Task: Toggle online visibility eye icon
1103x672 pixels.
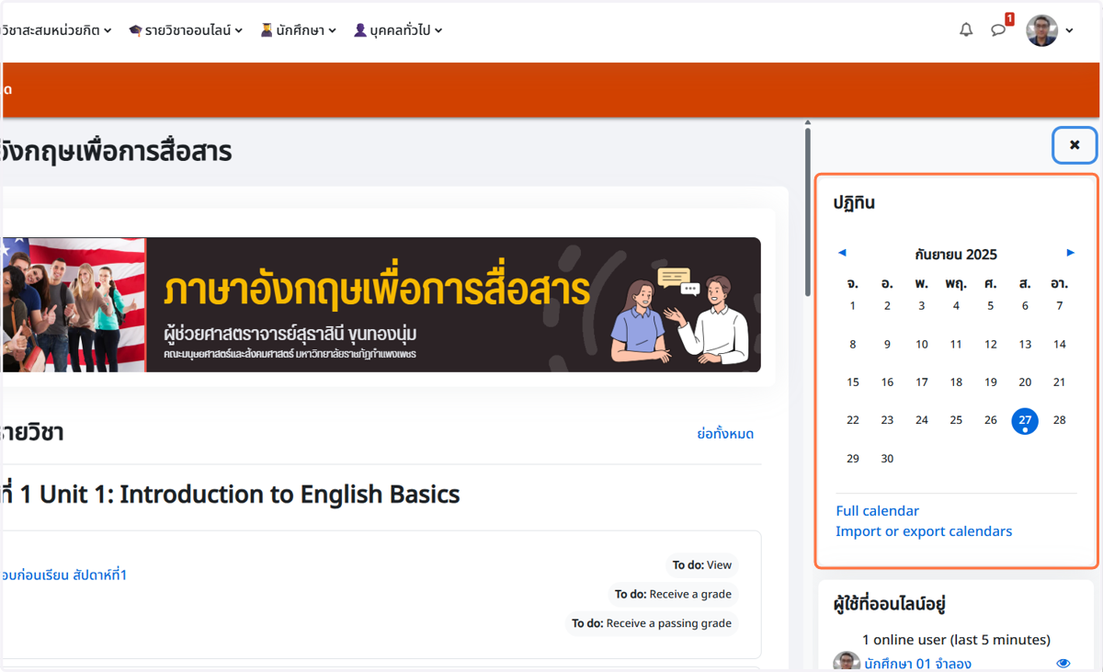Action: (1063, 664)
